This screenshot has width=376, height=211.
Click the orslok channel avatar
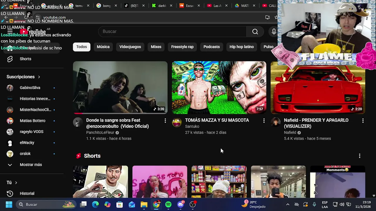[10, 154]
